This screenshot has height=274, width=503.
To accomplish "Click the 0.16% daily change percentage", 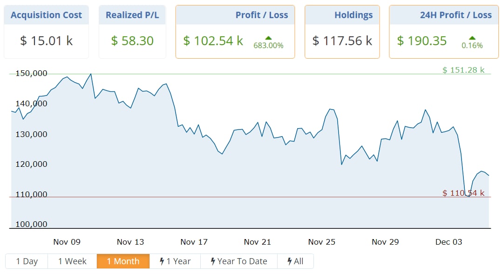I will pos(472,46).
